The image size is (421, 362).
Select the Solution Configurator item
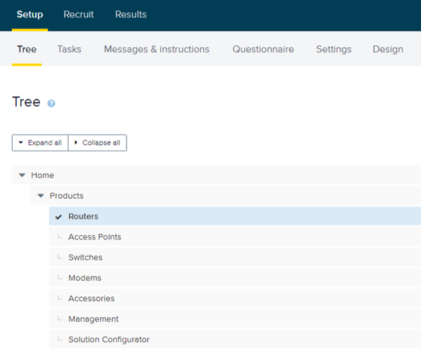point(235,340)
